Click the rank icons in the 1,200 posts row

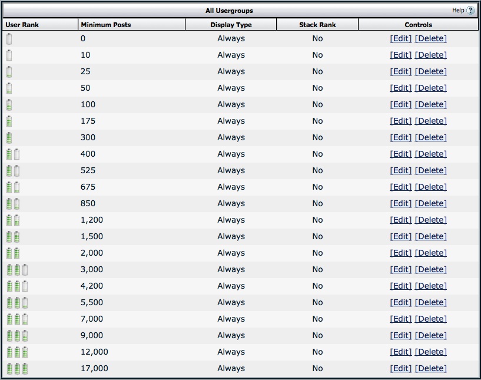[x=13, y=220]
